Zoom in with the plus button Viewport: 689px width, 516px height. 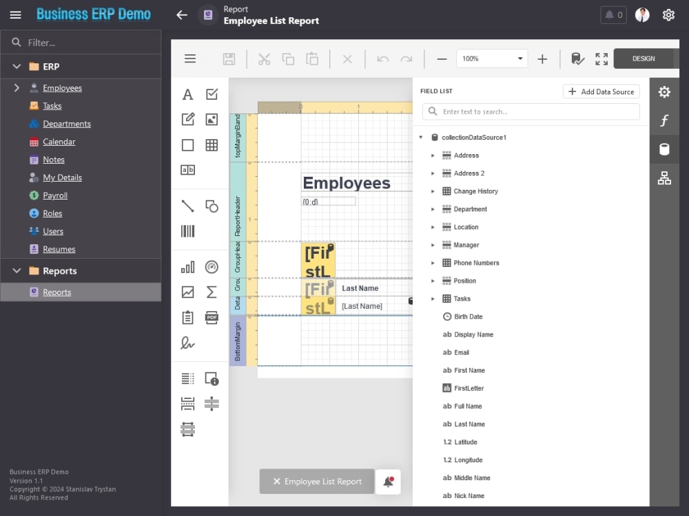click(543, 58)
